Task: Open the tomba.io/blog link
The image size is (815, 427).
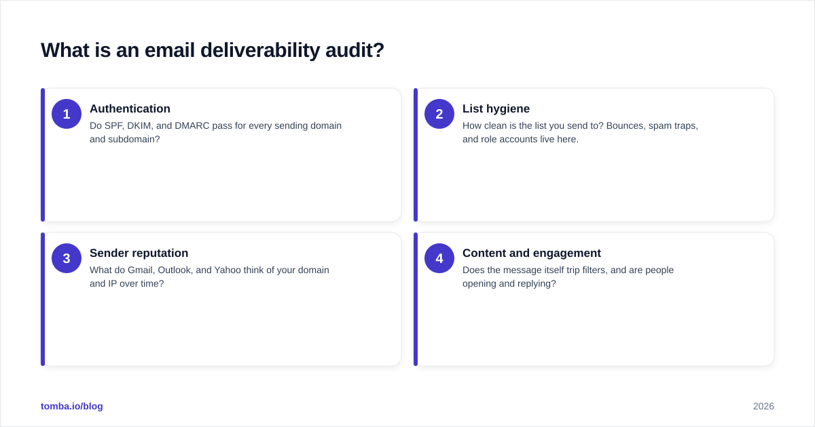Action: pyautogui.click(x=72, y=406)
